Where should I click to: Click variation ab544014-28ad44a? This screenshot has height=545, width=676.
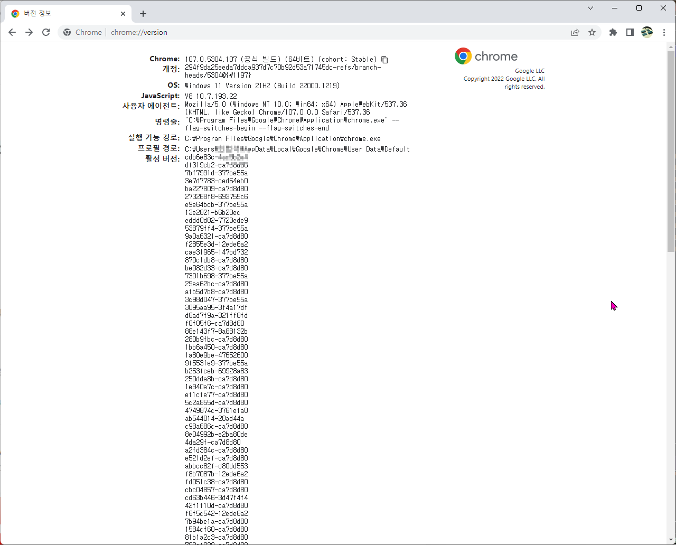214,418
